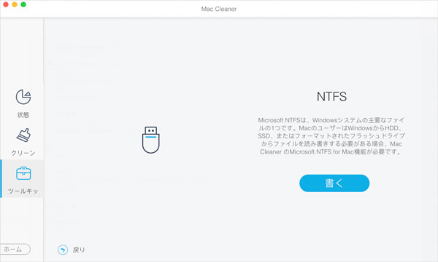Click the Mac Cleaner window title
This screenshot has width=438, height=262.
pyautogui.click(x=219, y=9)
